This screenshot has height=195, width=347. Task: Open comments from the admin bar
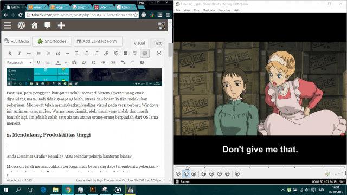pos(47,25)
